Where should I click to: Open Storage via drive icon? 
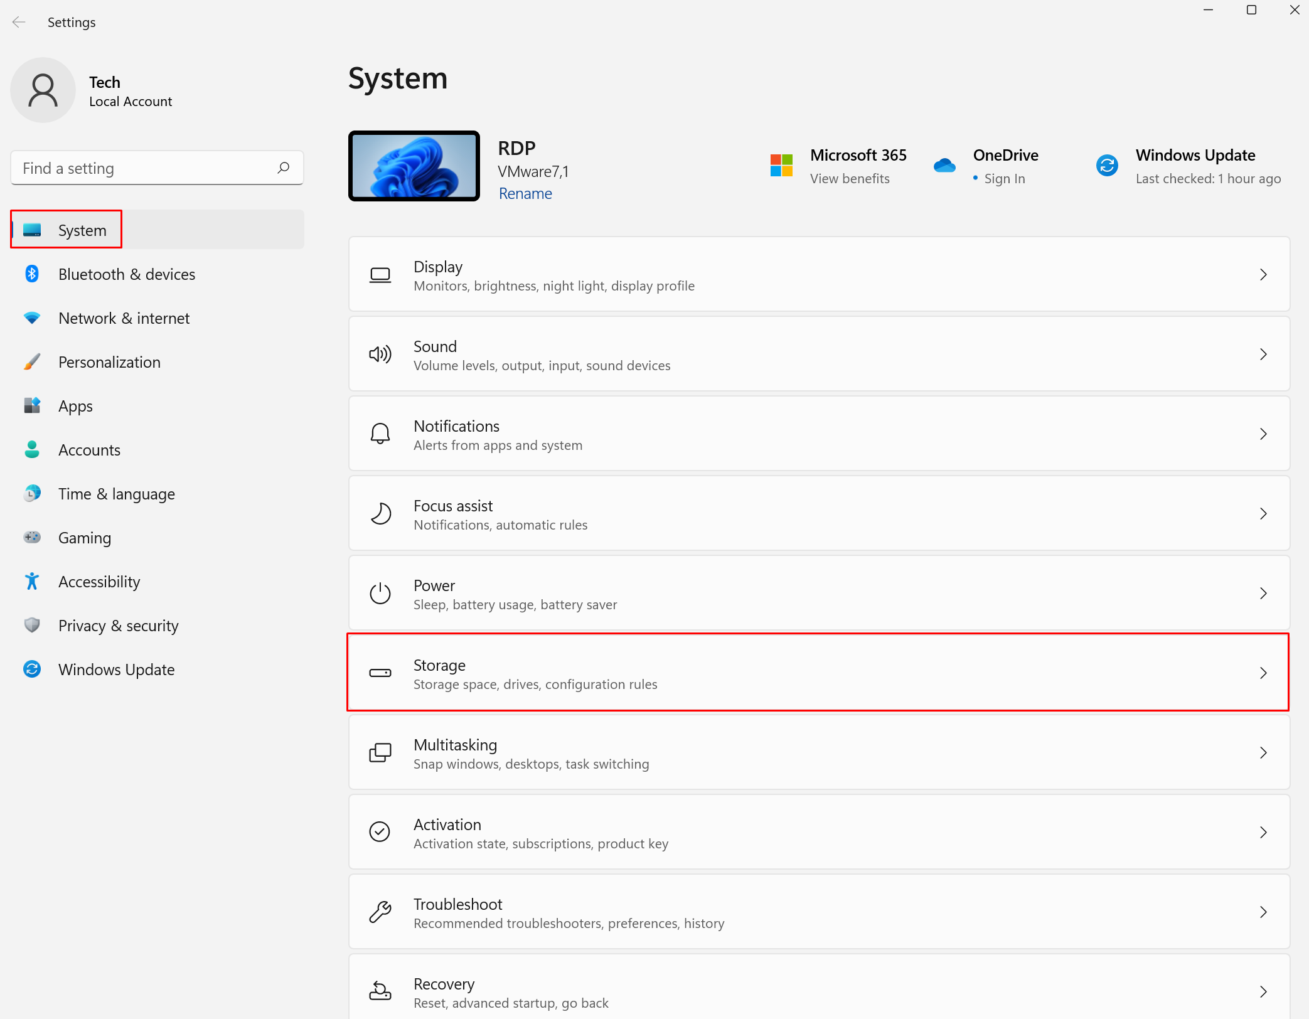(x=380, y=673)
